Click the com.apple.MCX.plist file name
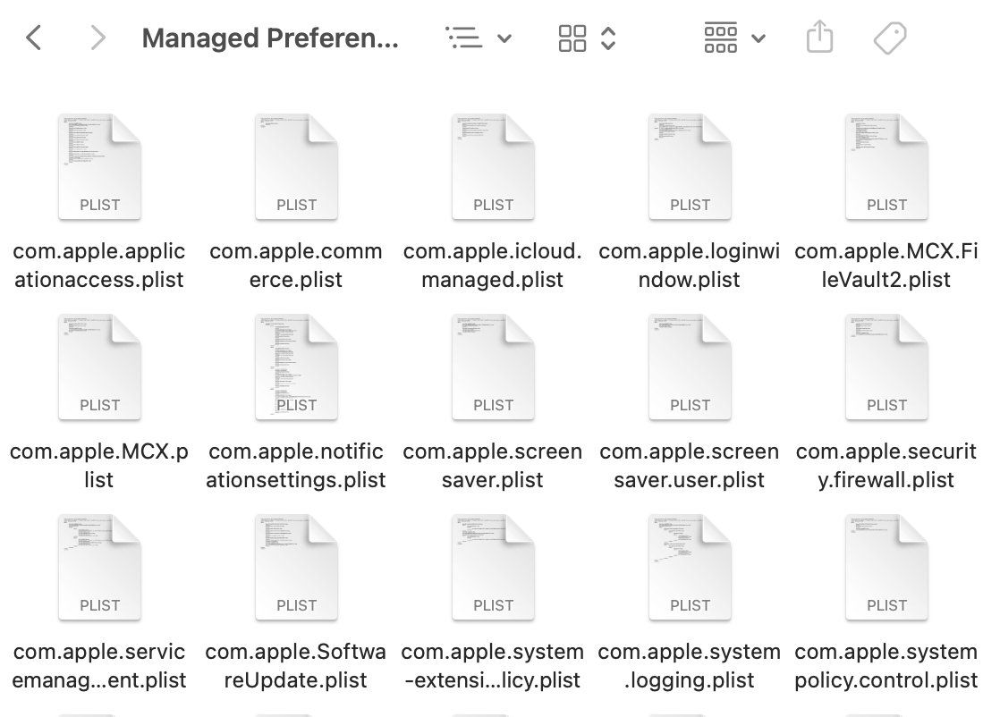Viewport: 1000px width, 717px height. click(x=99, y=465)
